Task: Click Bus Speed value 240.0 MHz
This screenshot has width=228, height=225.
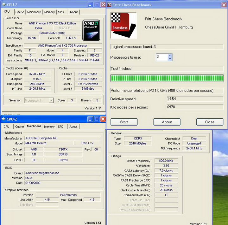Action: [37, 84]
